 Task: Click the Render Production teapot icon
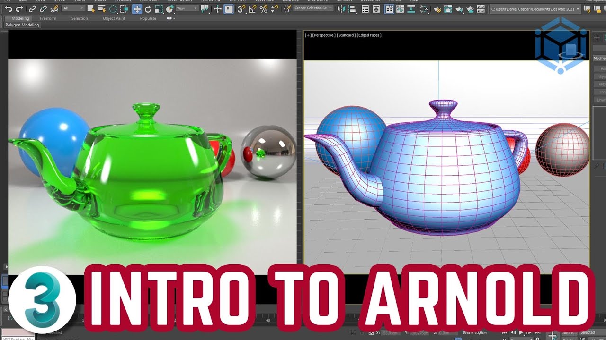459,9
